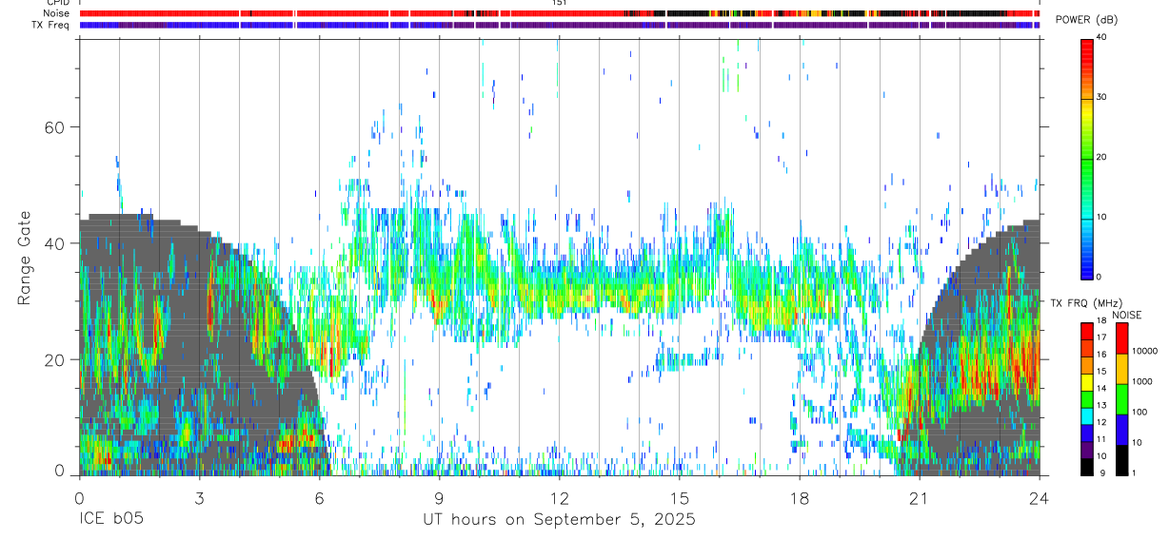Click the blue segment of the NOISE colorbar

point(1121,430)
